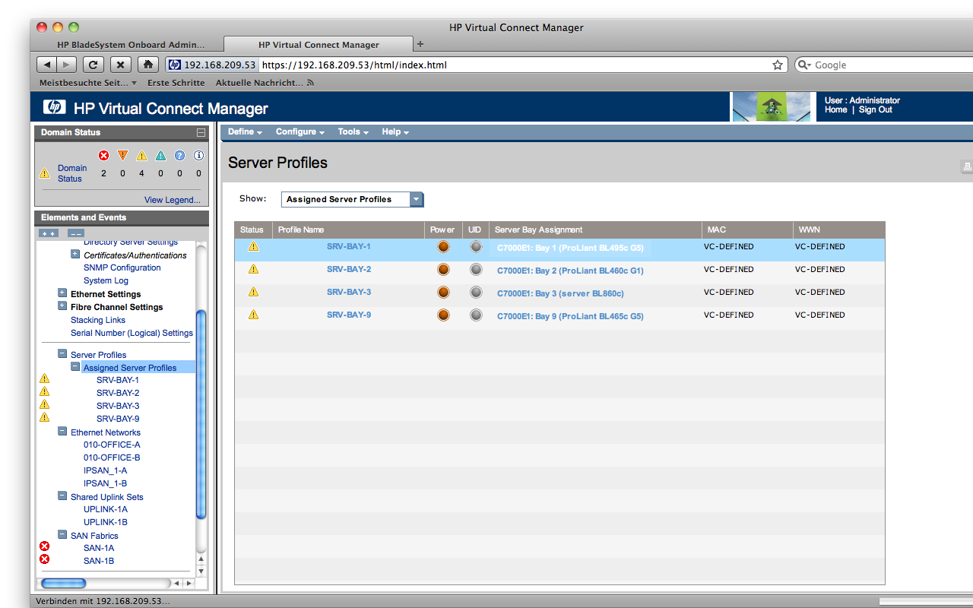The width and height of the screenshot is (973, 608).
Task: Click the critical red X domain status icon
Action: (103, 155)
